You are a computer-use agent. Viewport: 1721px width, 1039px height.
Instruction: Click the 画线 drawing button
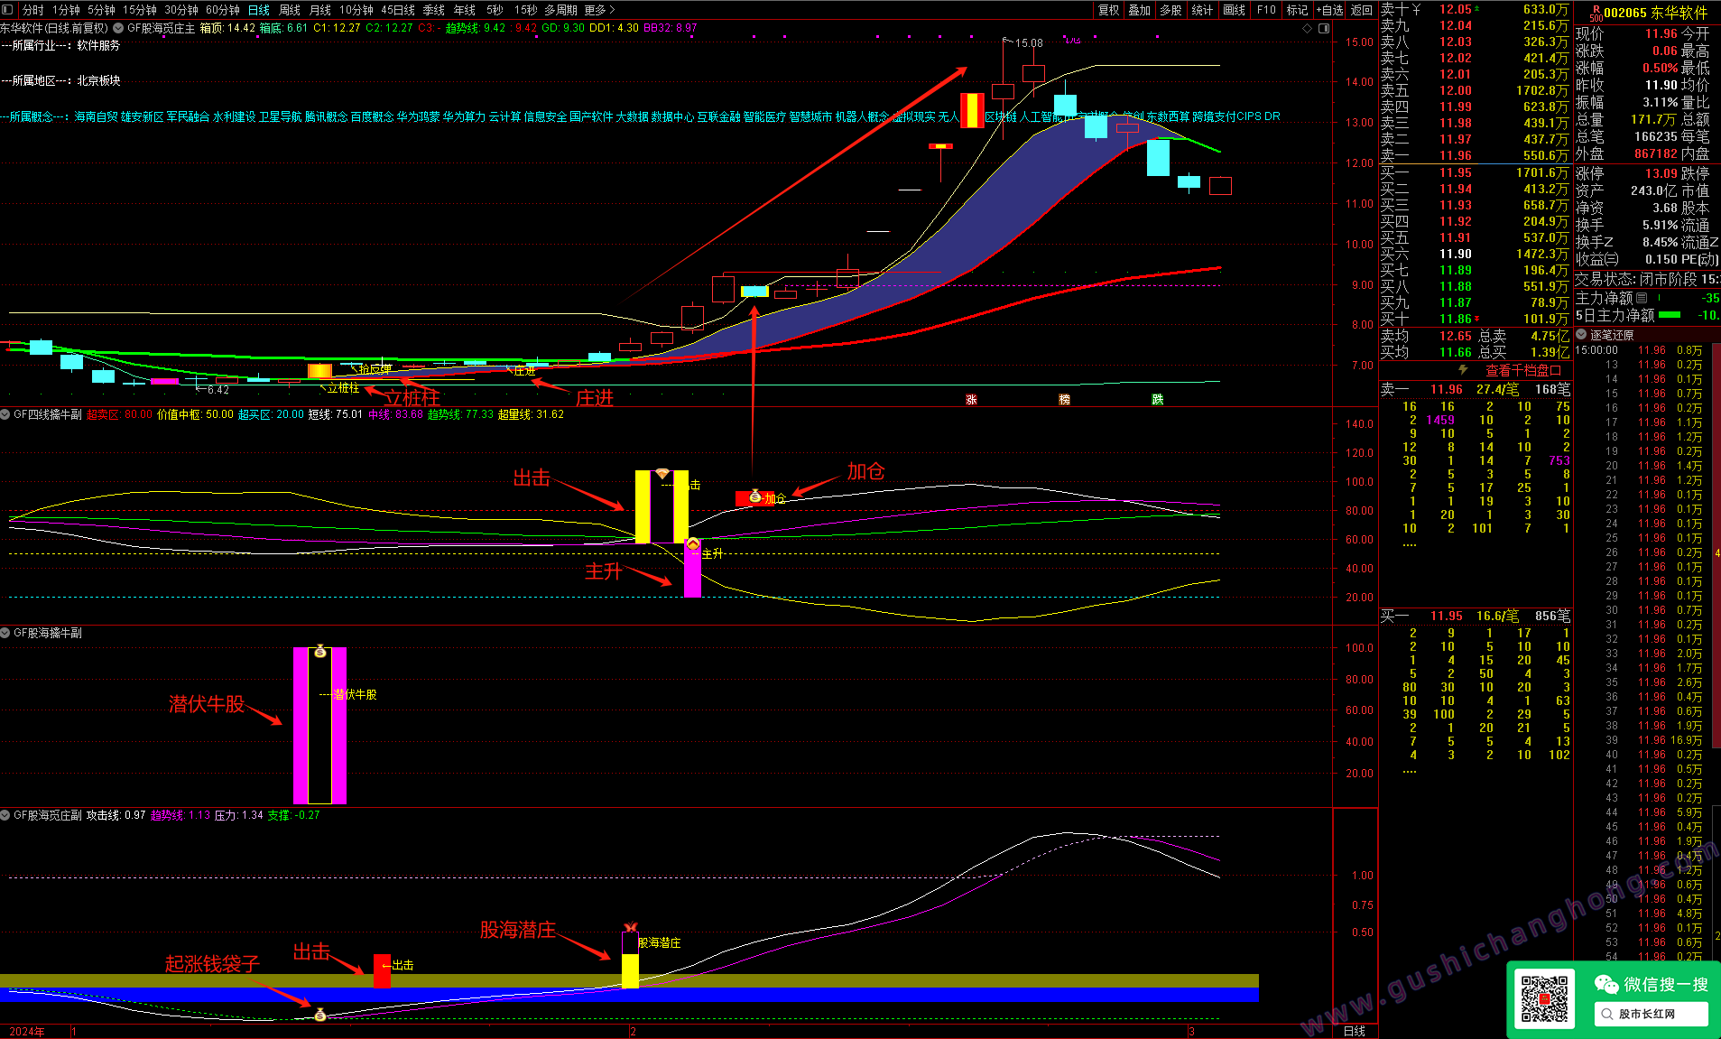pos(1234,10)
